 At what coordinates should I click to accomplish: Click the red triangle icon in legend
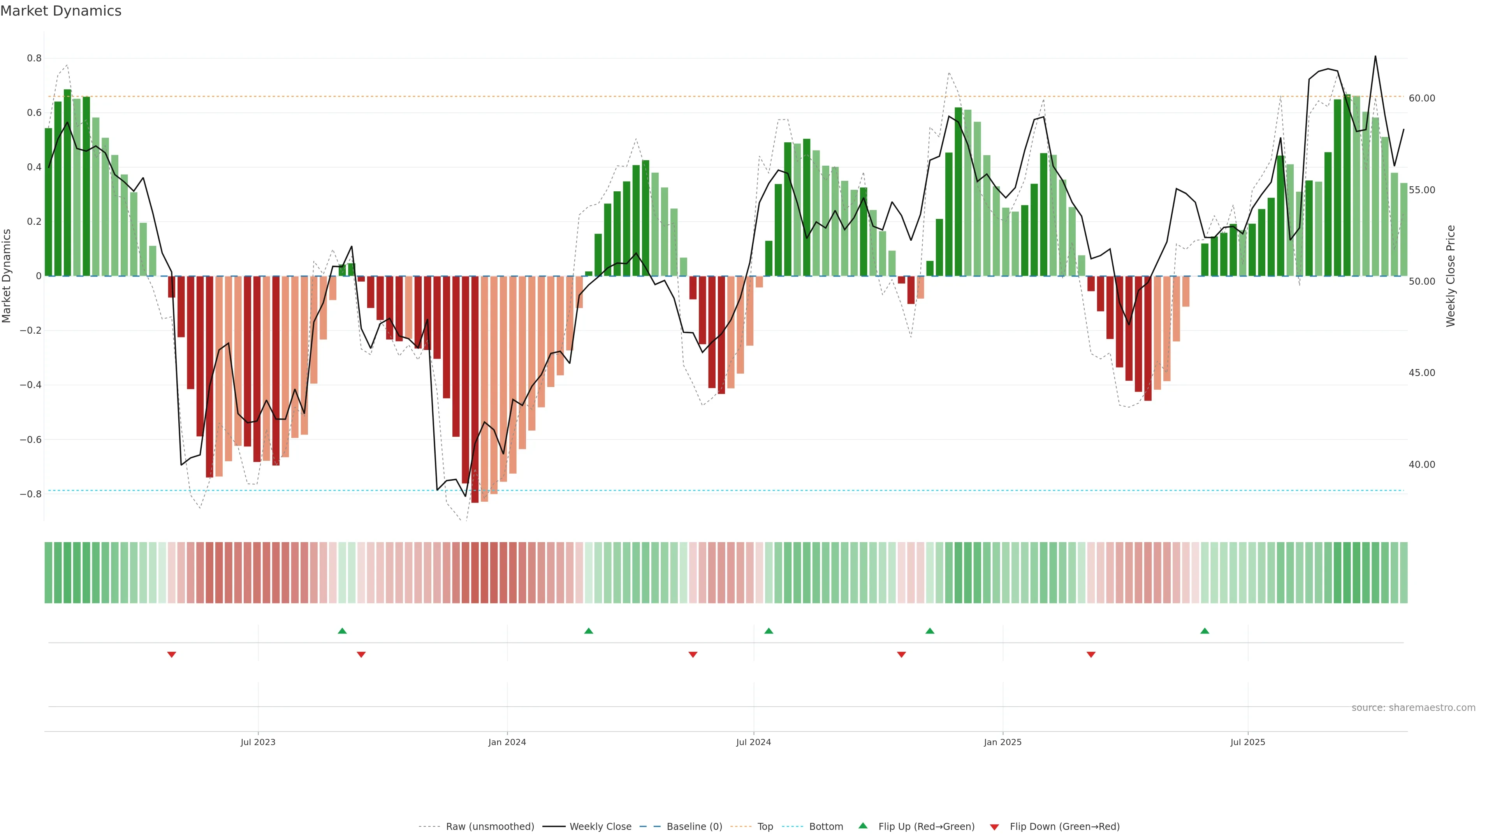coord(994,827)
